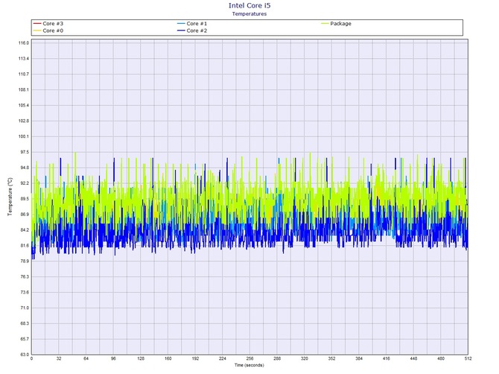Click the 448 x-axis tick label

tap(413, 358)
